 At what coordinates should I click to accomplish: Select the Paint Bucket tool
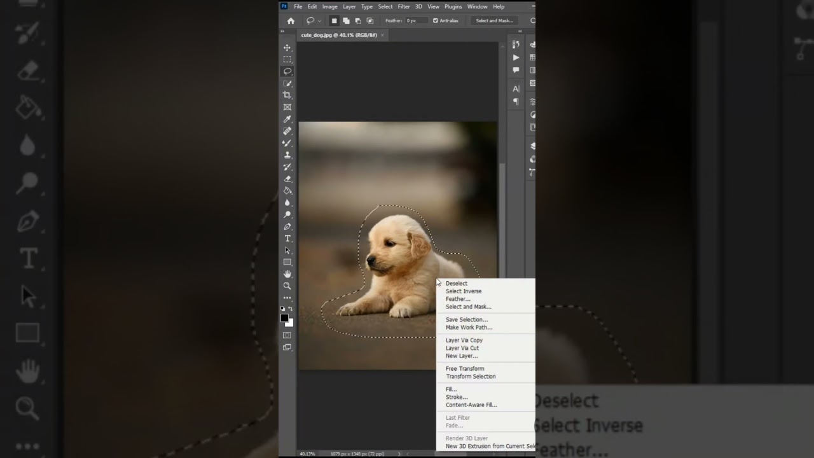click(x=287, y=191)
